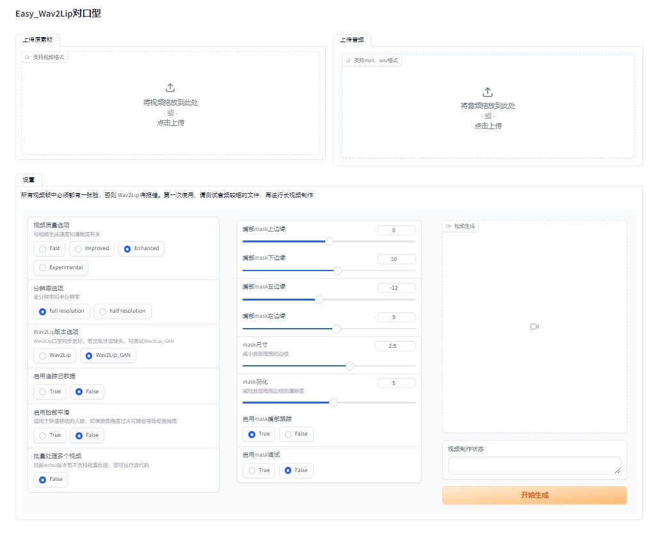Screen dimensions: 656x534
Task: Click the 将视频拖放到此处 text
Action: (x=170, y=102)
